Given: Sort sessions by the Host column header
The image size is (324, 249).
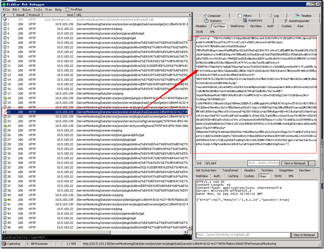Looking at the screenshot, I should coord(59,15).
